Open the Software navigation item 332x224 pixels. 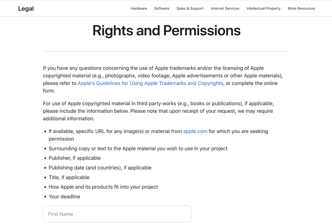pyautogui.click(x=162, y=8)
